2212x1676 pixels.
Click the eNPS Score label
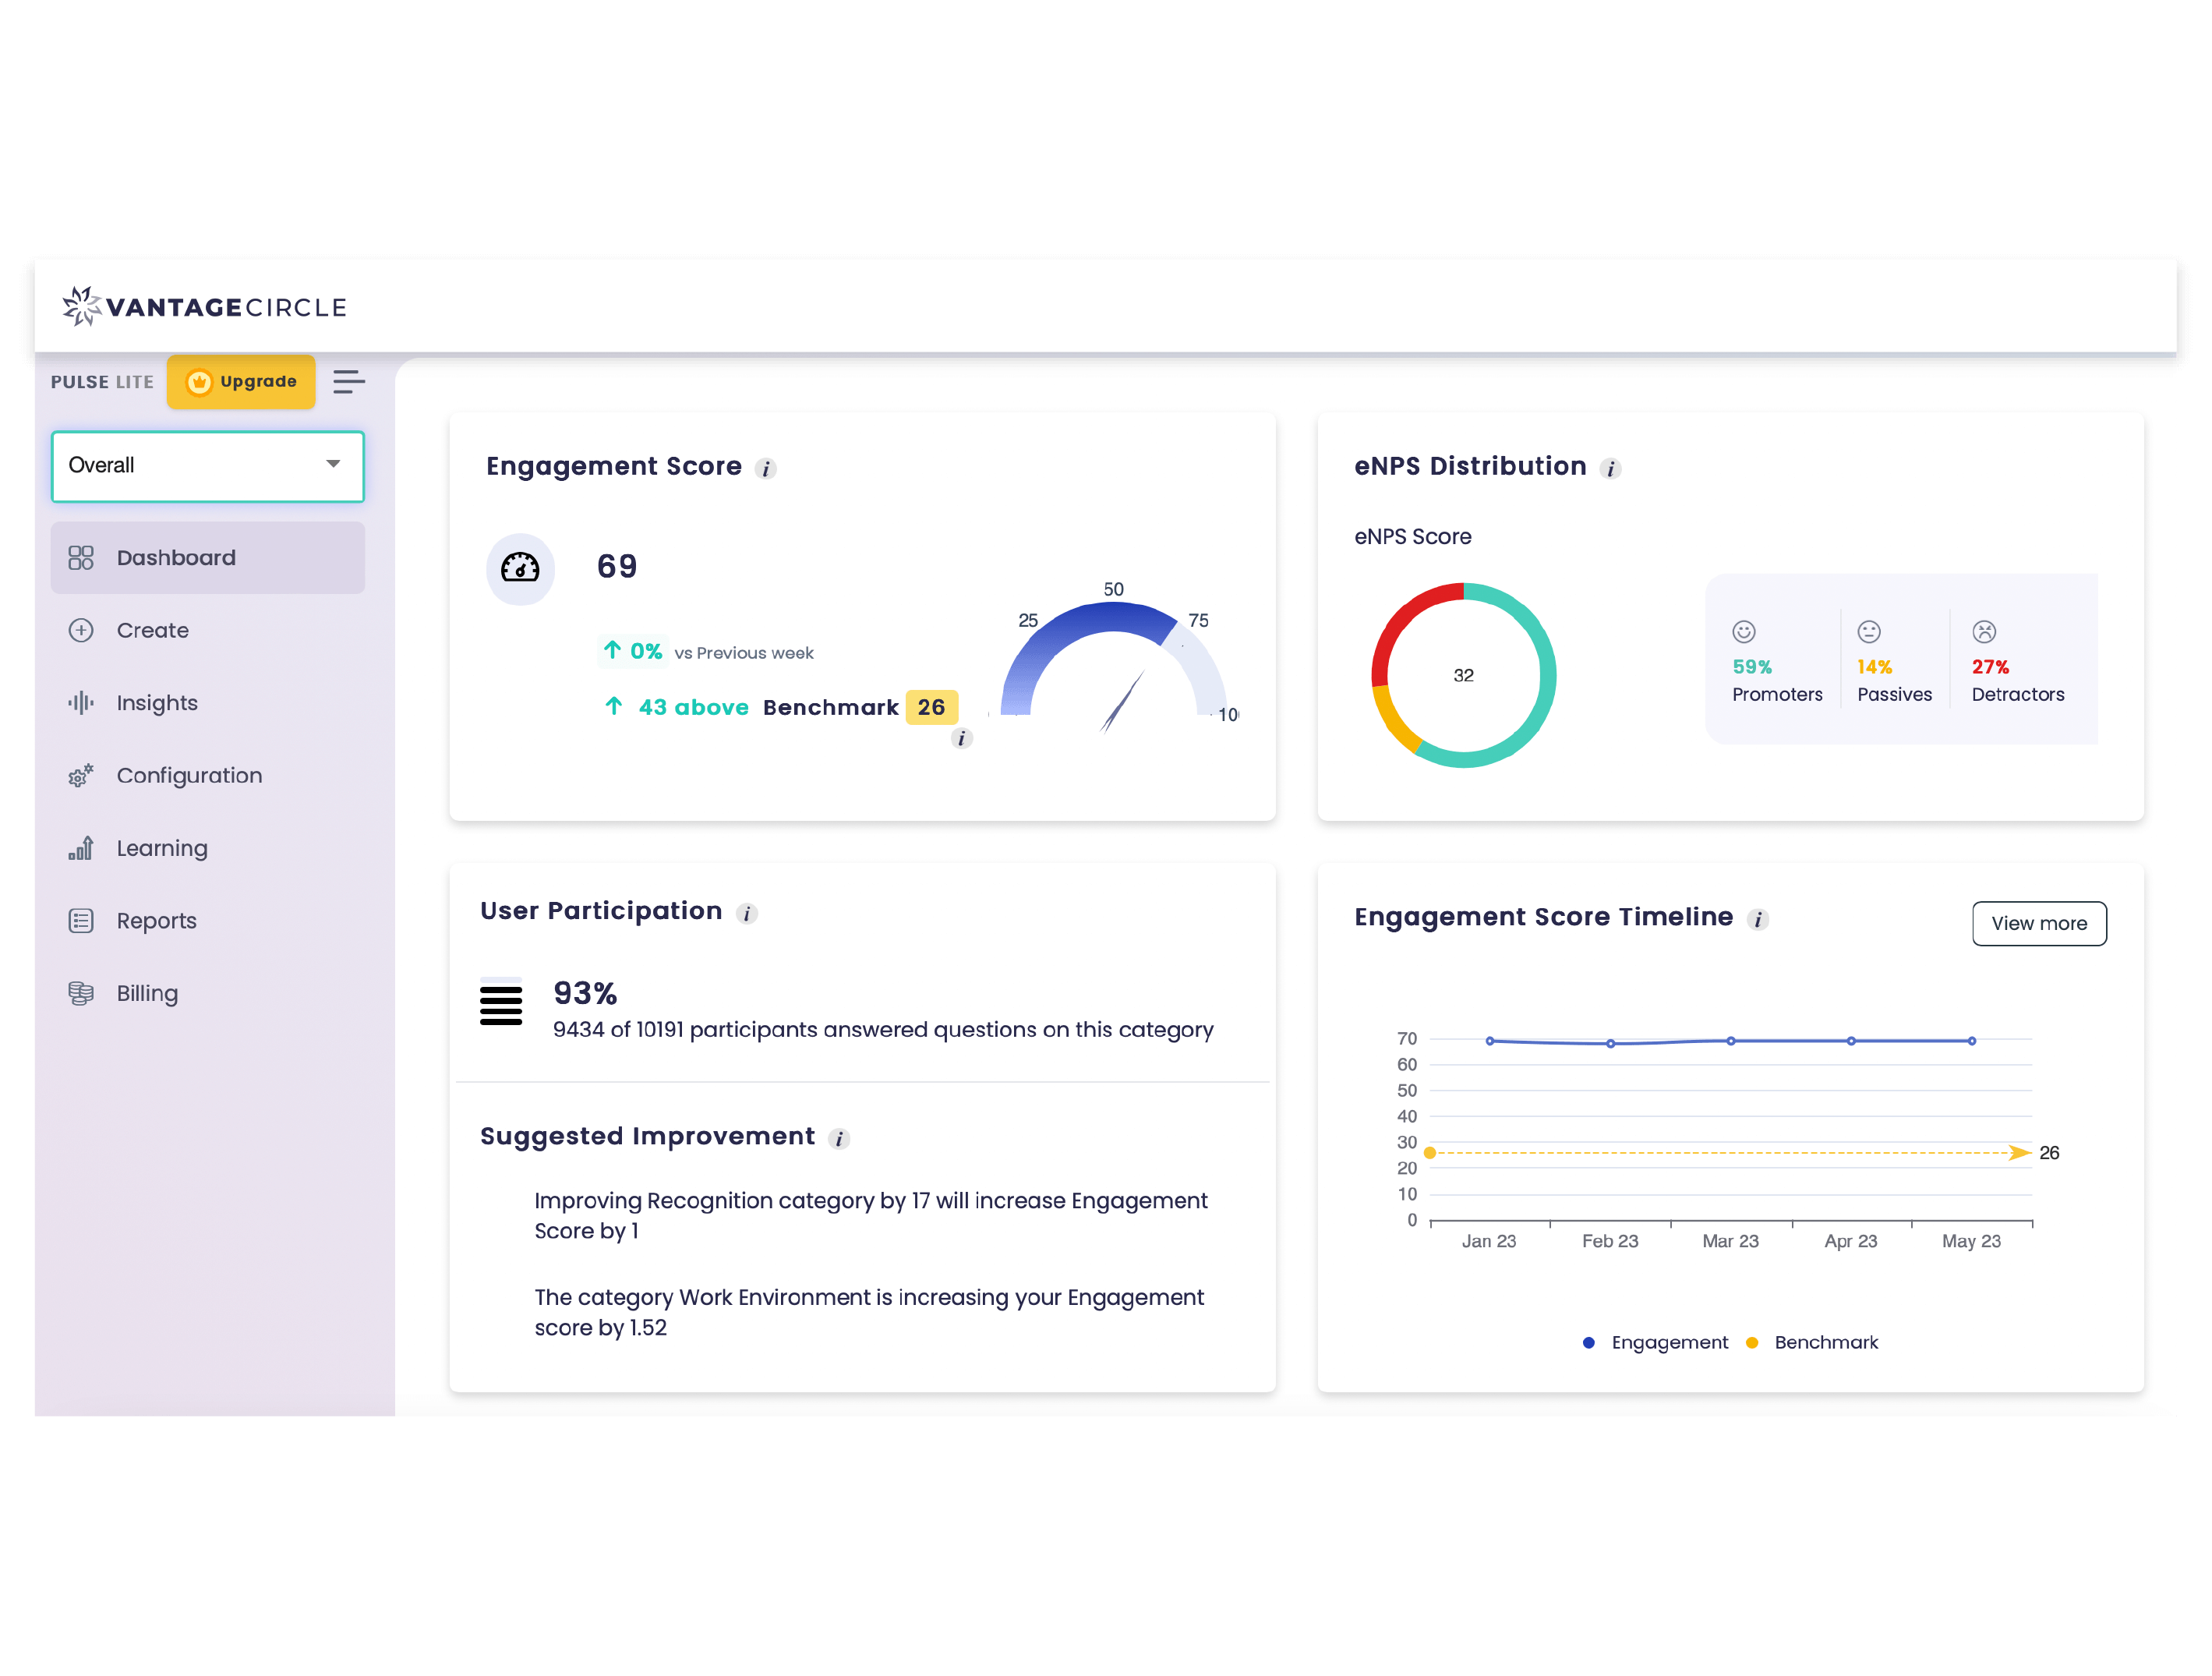1412,536
